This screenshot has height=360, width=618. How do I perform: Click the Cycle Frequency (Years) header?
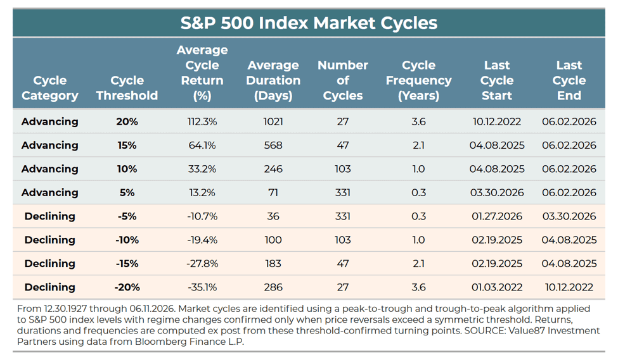pos(418,80)
